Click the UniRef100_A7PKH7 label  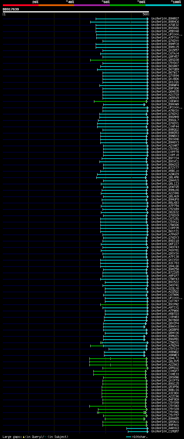click(165, 234)
